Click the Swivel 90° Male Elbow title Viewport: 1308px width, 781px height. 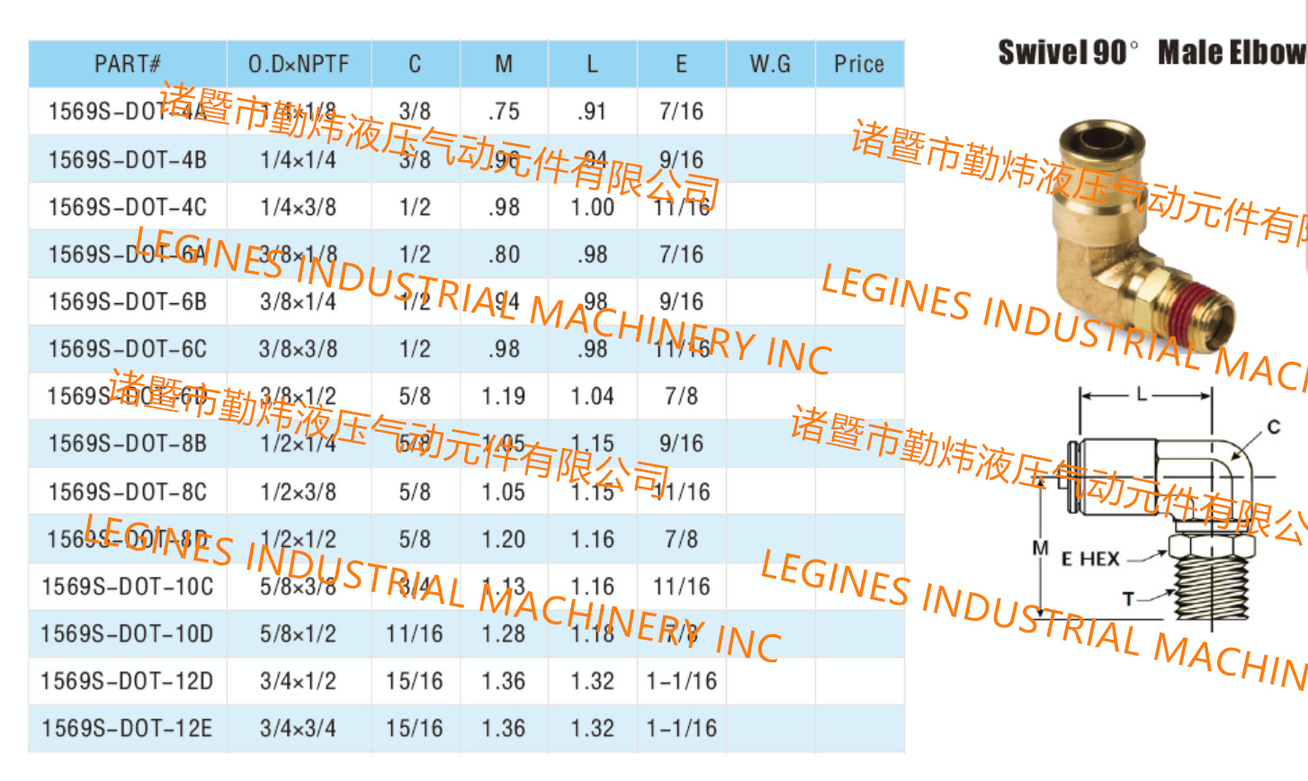(x=1152, y=52)
